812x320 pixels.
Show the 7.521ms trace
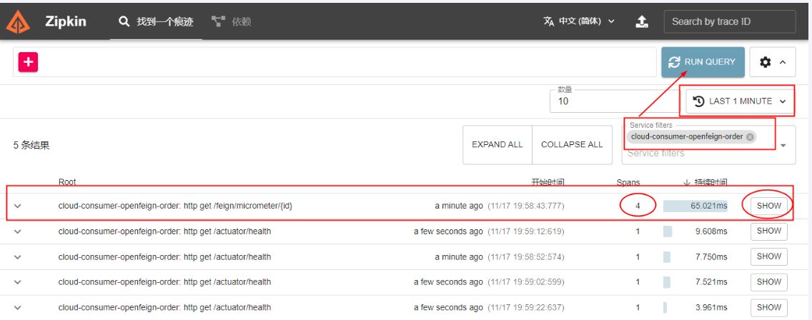point(768,281)
